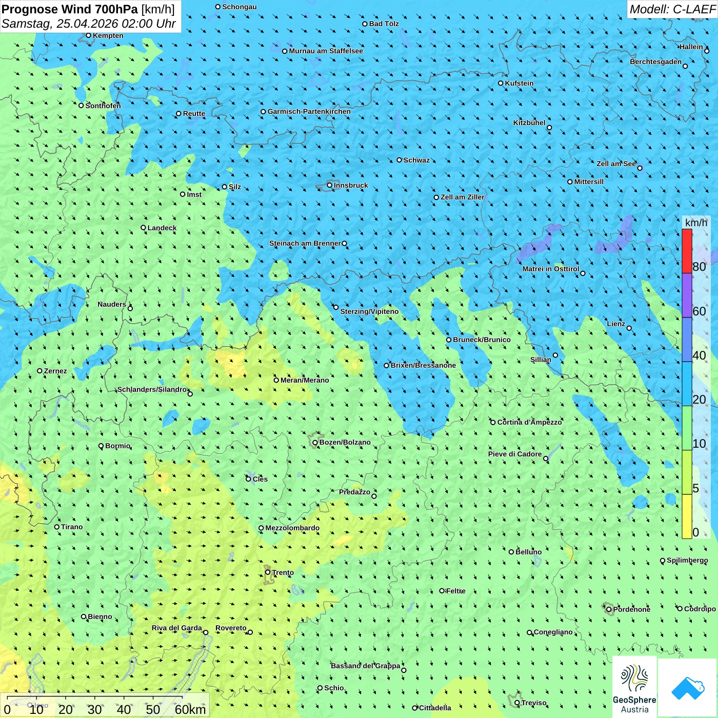Click the 'Steinach am Brenner' label

pos(305,243)
